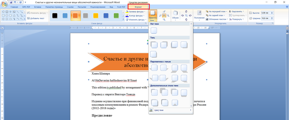Apply the 'Нет тени' no-shadow thumbnail
The height and width of the screenshot is (120, 289).
coord(154,30)
